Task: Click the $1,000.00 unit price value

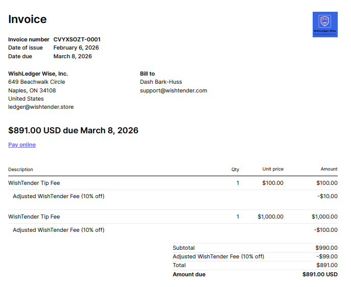Action: [270, 217]
